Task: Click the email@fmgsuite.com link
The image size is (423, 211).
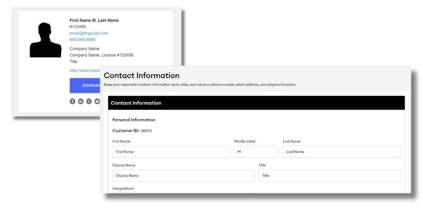Action: pyautogui.click(x=89, y=33)
